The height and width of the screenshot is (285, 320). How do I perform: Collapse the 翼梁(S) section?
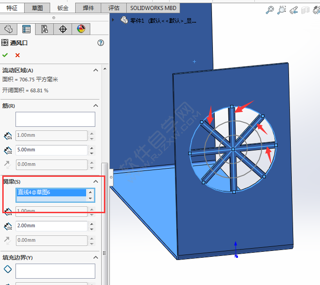(96, 181)
